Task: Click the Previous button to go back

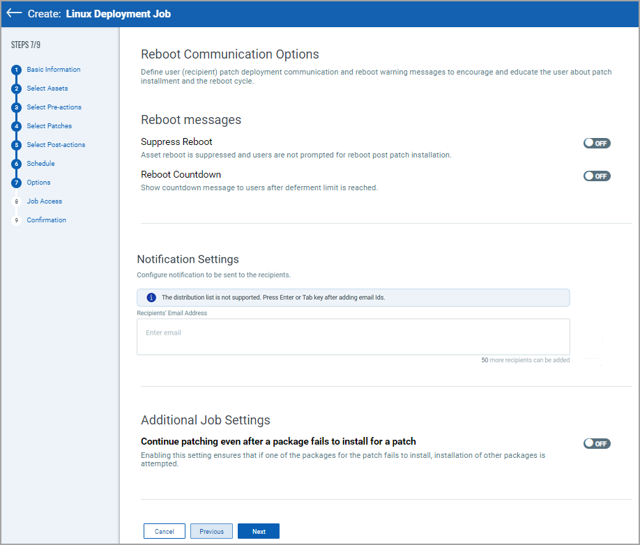Action: [211, 531]
